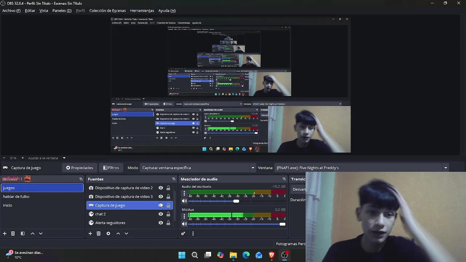466x262 pixels.
Task: Open Audio del escritorio options dots
Action: [184, 194]
